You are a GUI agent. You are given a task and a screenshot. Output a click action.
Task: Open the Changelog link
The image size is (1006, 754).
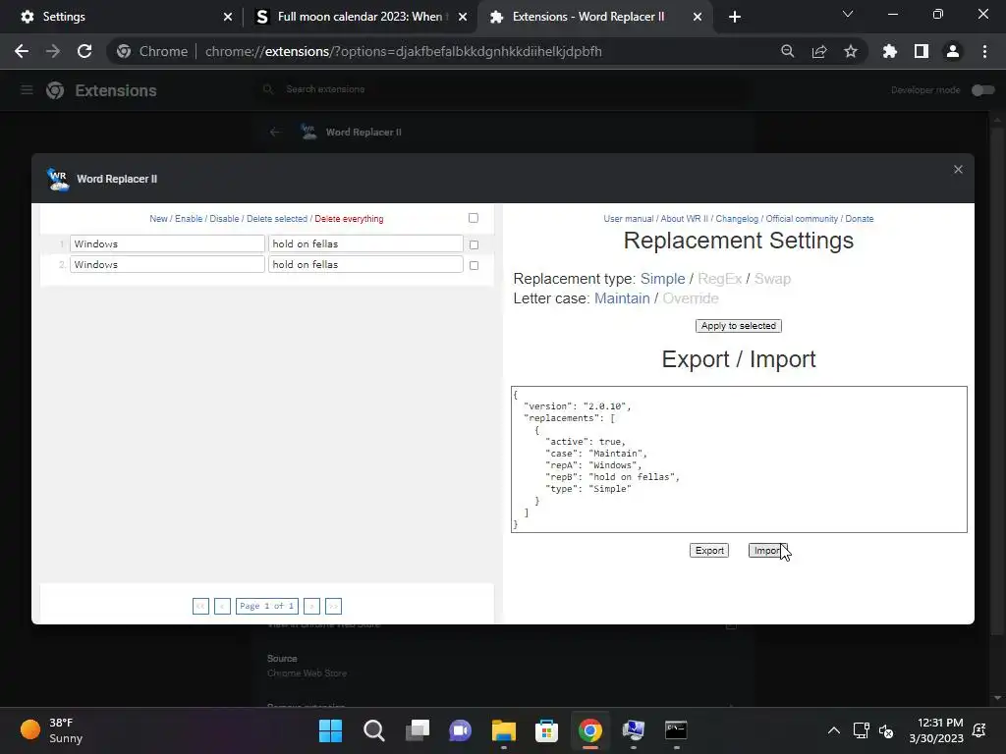click(737, 219)
